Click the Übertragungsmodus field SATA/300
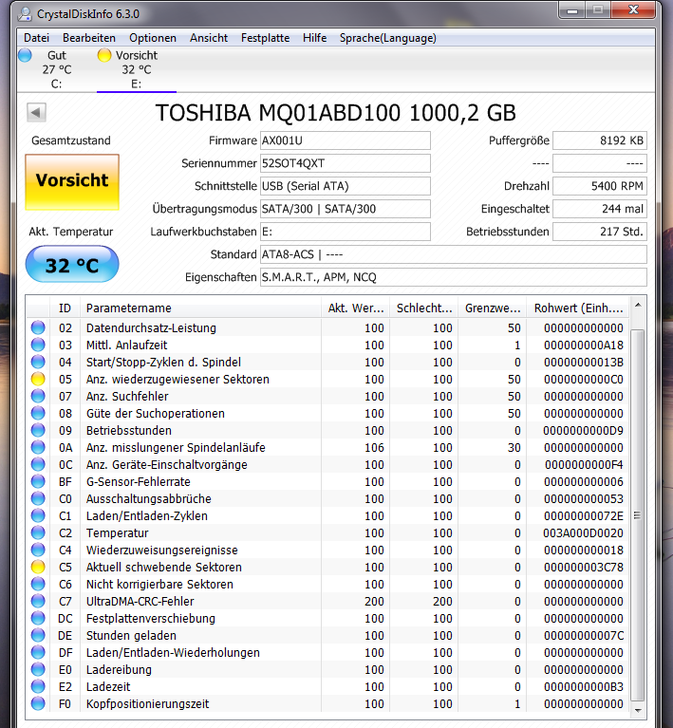Viewport: 673px width, 728px height. [x=346, y=209]
